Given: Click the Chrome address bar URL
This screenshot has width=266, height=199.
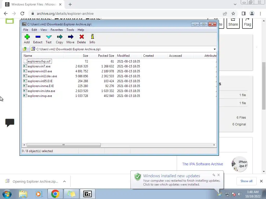Looking at the screenshot, I should (x=65, y=13).
